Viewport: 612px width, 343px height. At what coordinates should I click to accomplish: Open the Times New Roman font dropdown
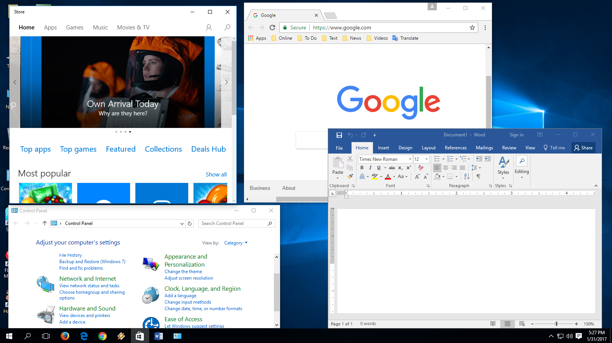(410, 159)
